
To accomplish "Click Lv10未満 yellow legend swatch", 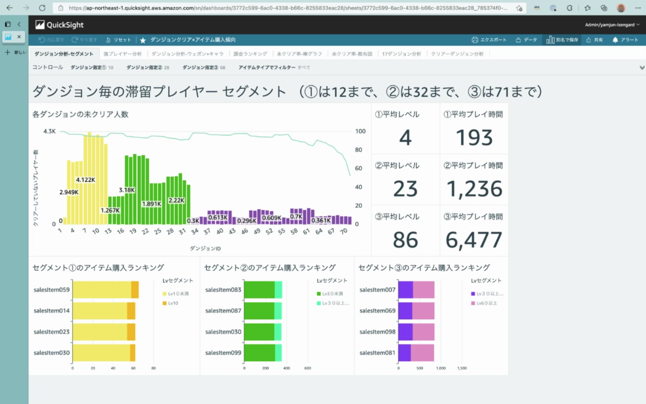I will (x=165, y=294).
